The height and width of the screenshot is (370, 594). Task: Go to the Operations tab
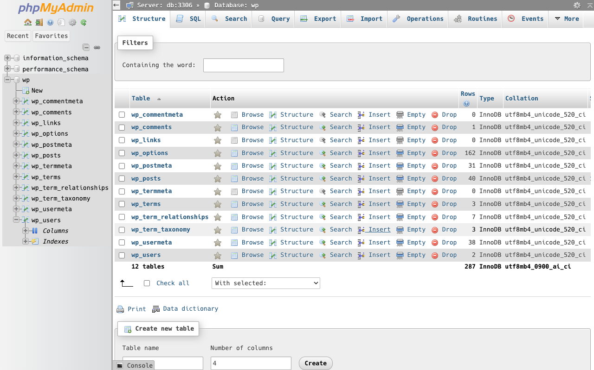418,19
